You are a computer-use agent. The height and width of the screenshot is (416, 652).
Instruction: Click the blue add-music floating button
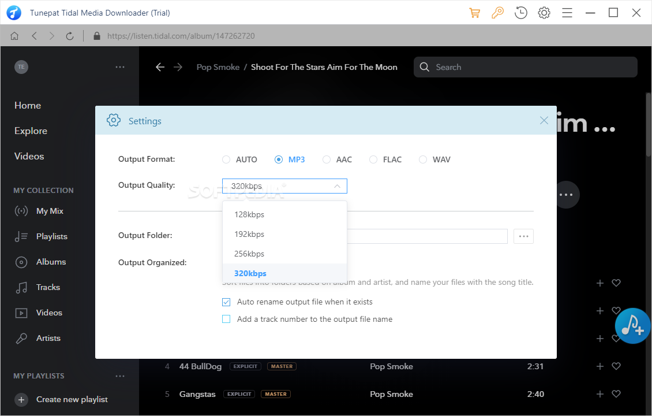click(x=632, y=326)
